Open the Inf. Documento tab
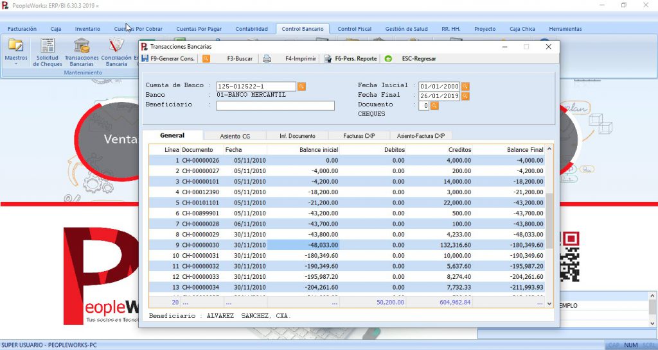Screen dimensions: 658x350 pos(297,136)
